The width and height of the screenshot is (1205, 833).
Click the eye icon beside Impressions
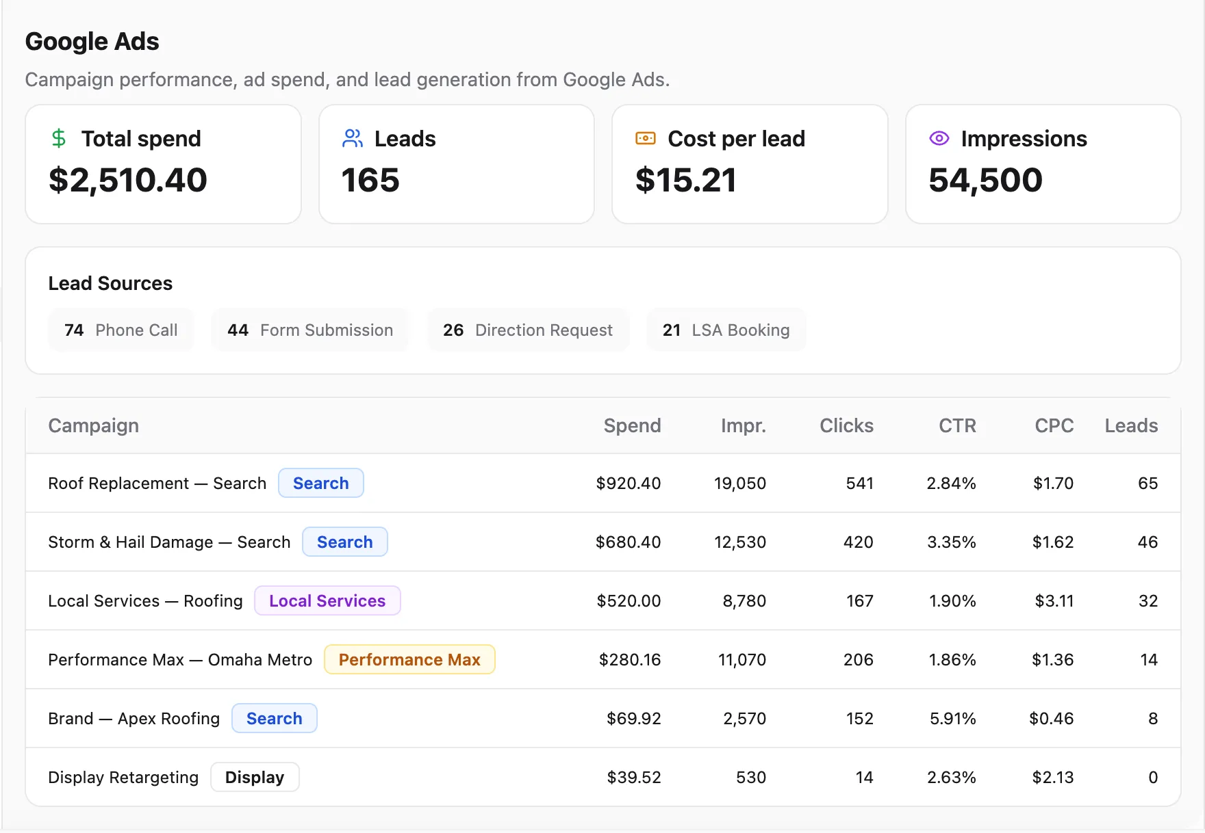pos(939,139)
